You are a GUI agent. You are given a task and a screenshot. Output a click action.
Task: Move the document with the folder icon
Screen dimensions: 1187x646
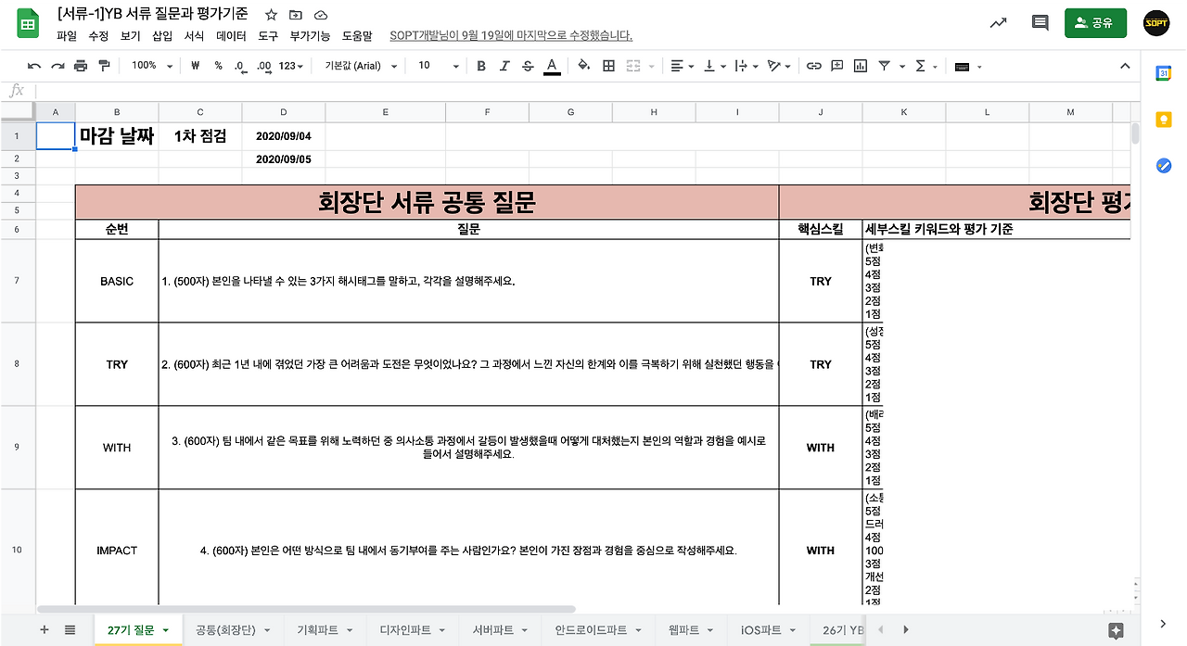point(296,15)
